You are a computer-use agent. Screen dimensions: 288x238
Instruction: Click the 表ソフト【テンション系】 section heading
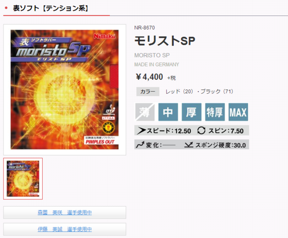coord(51,8)
